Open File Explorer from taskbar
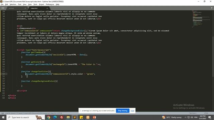Viewport: 214px width, 120px height. 68,117
